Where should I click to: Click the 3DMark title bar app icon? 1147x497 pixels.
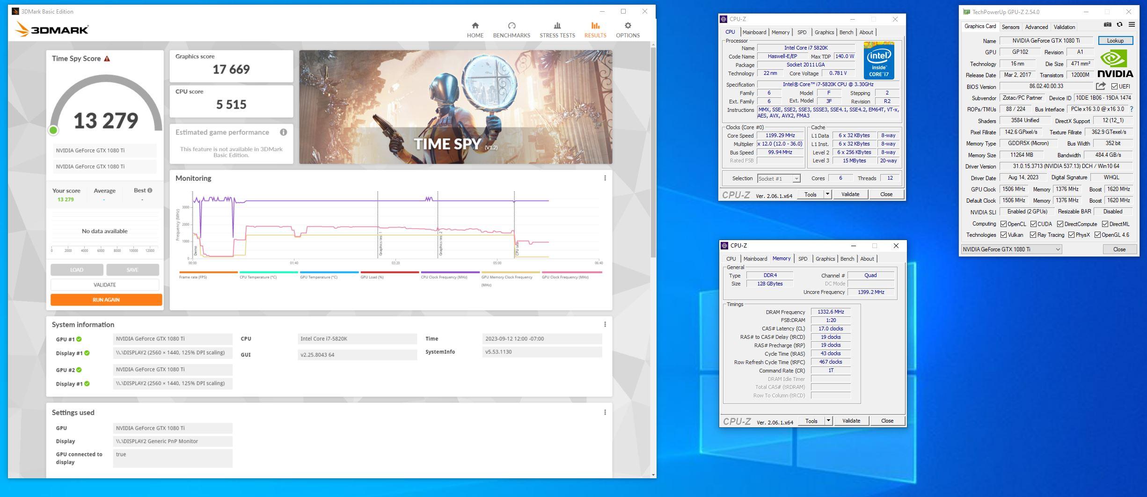tap(15, 11)
